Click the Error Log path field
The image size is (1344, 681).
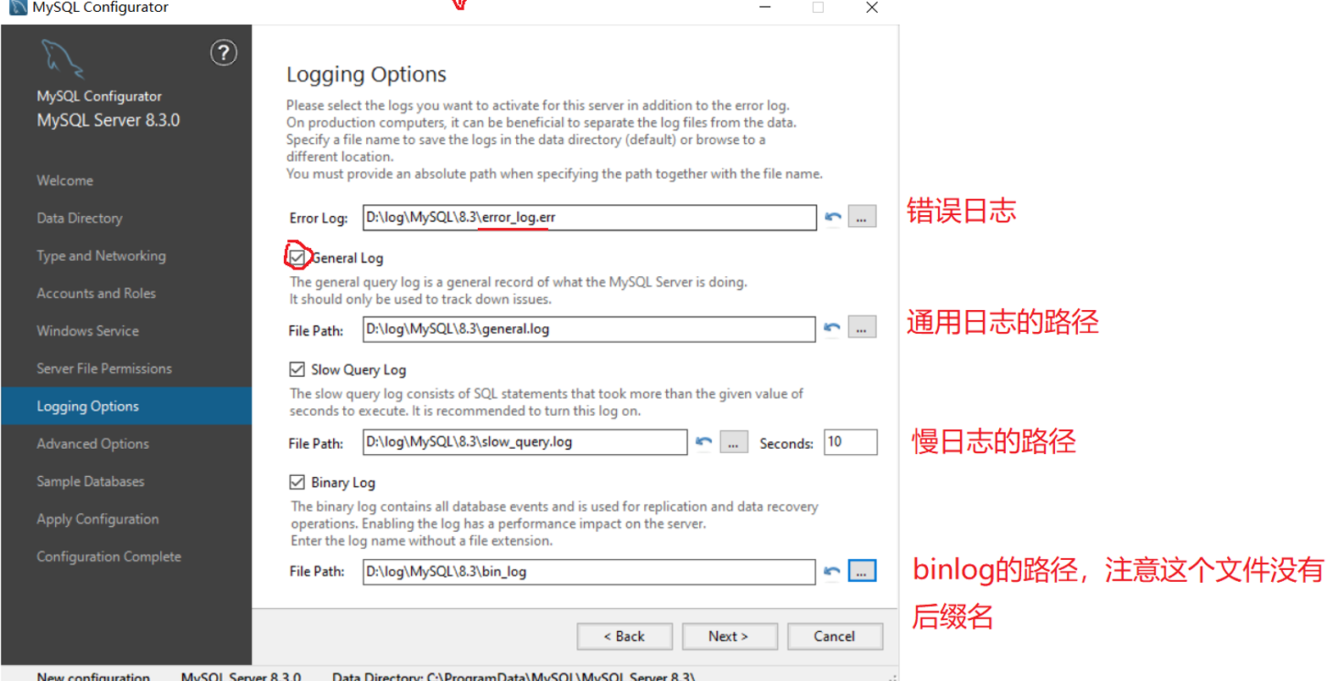[590, 218]
